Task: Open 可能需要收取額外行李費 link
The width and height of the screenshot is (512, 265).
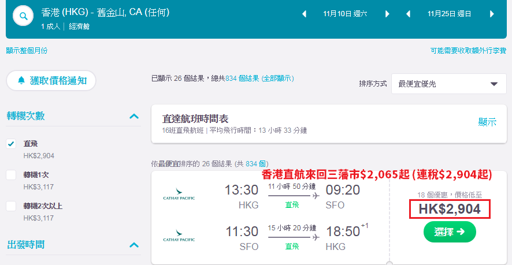Action: pyautogui.click(x=468, y=51)
